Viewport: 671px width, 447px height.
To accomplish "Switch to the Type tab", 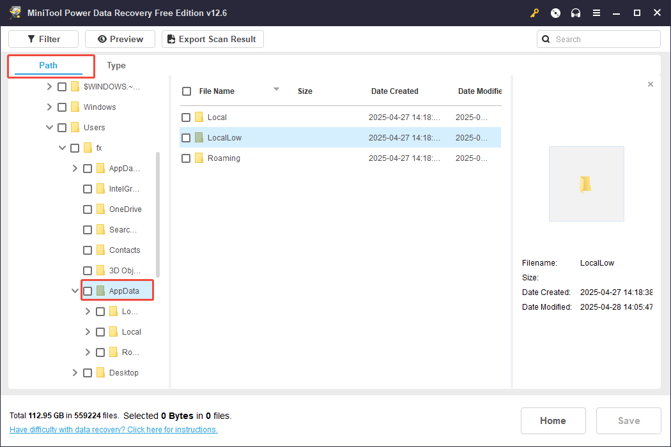I will pos(116,65).
